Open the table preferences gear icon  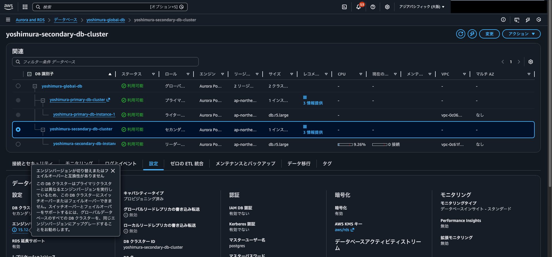click(530, 62)
